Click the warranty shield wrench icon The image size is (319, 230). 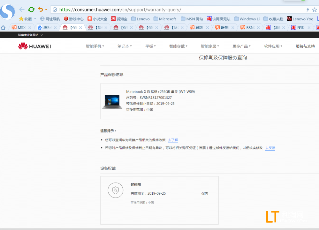click(x=116, y=190)
